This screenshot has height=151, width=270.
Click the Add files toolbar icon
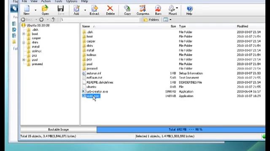click(76, 10)
